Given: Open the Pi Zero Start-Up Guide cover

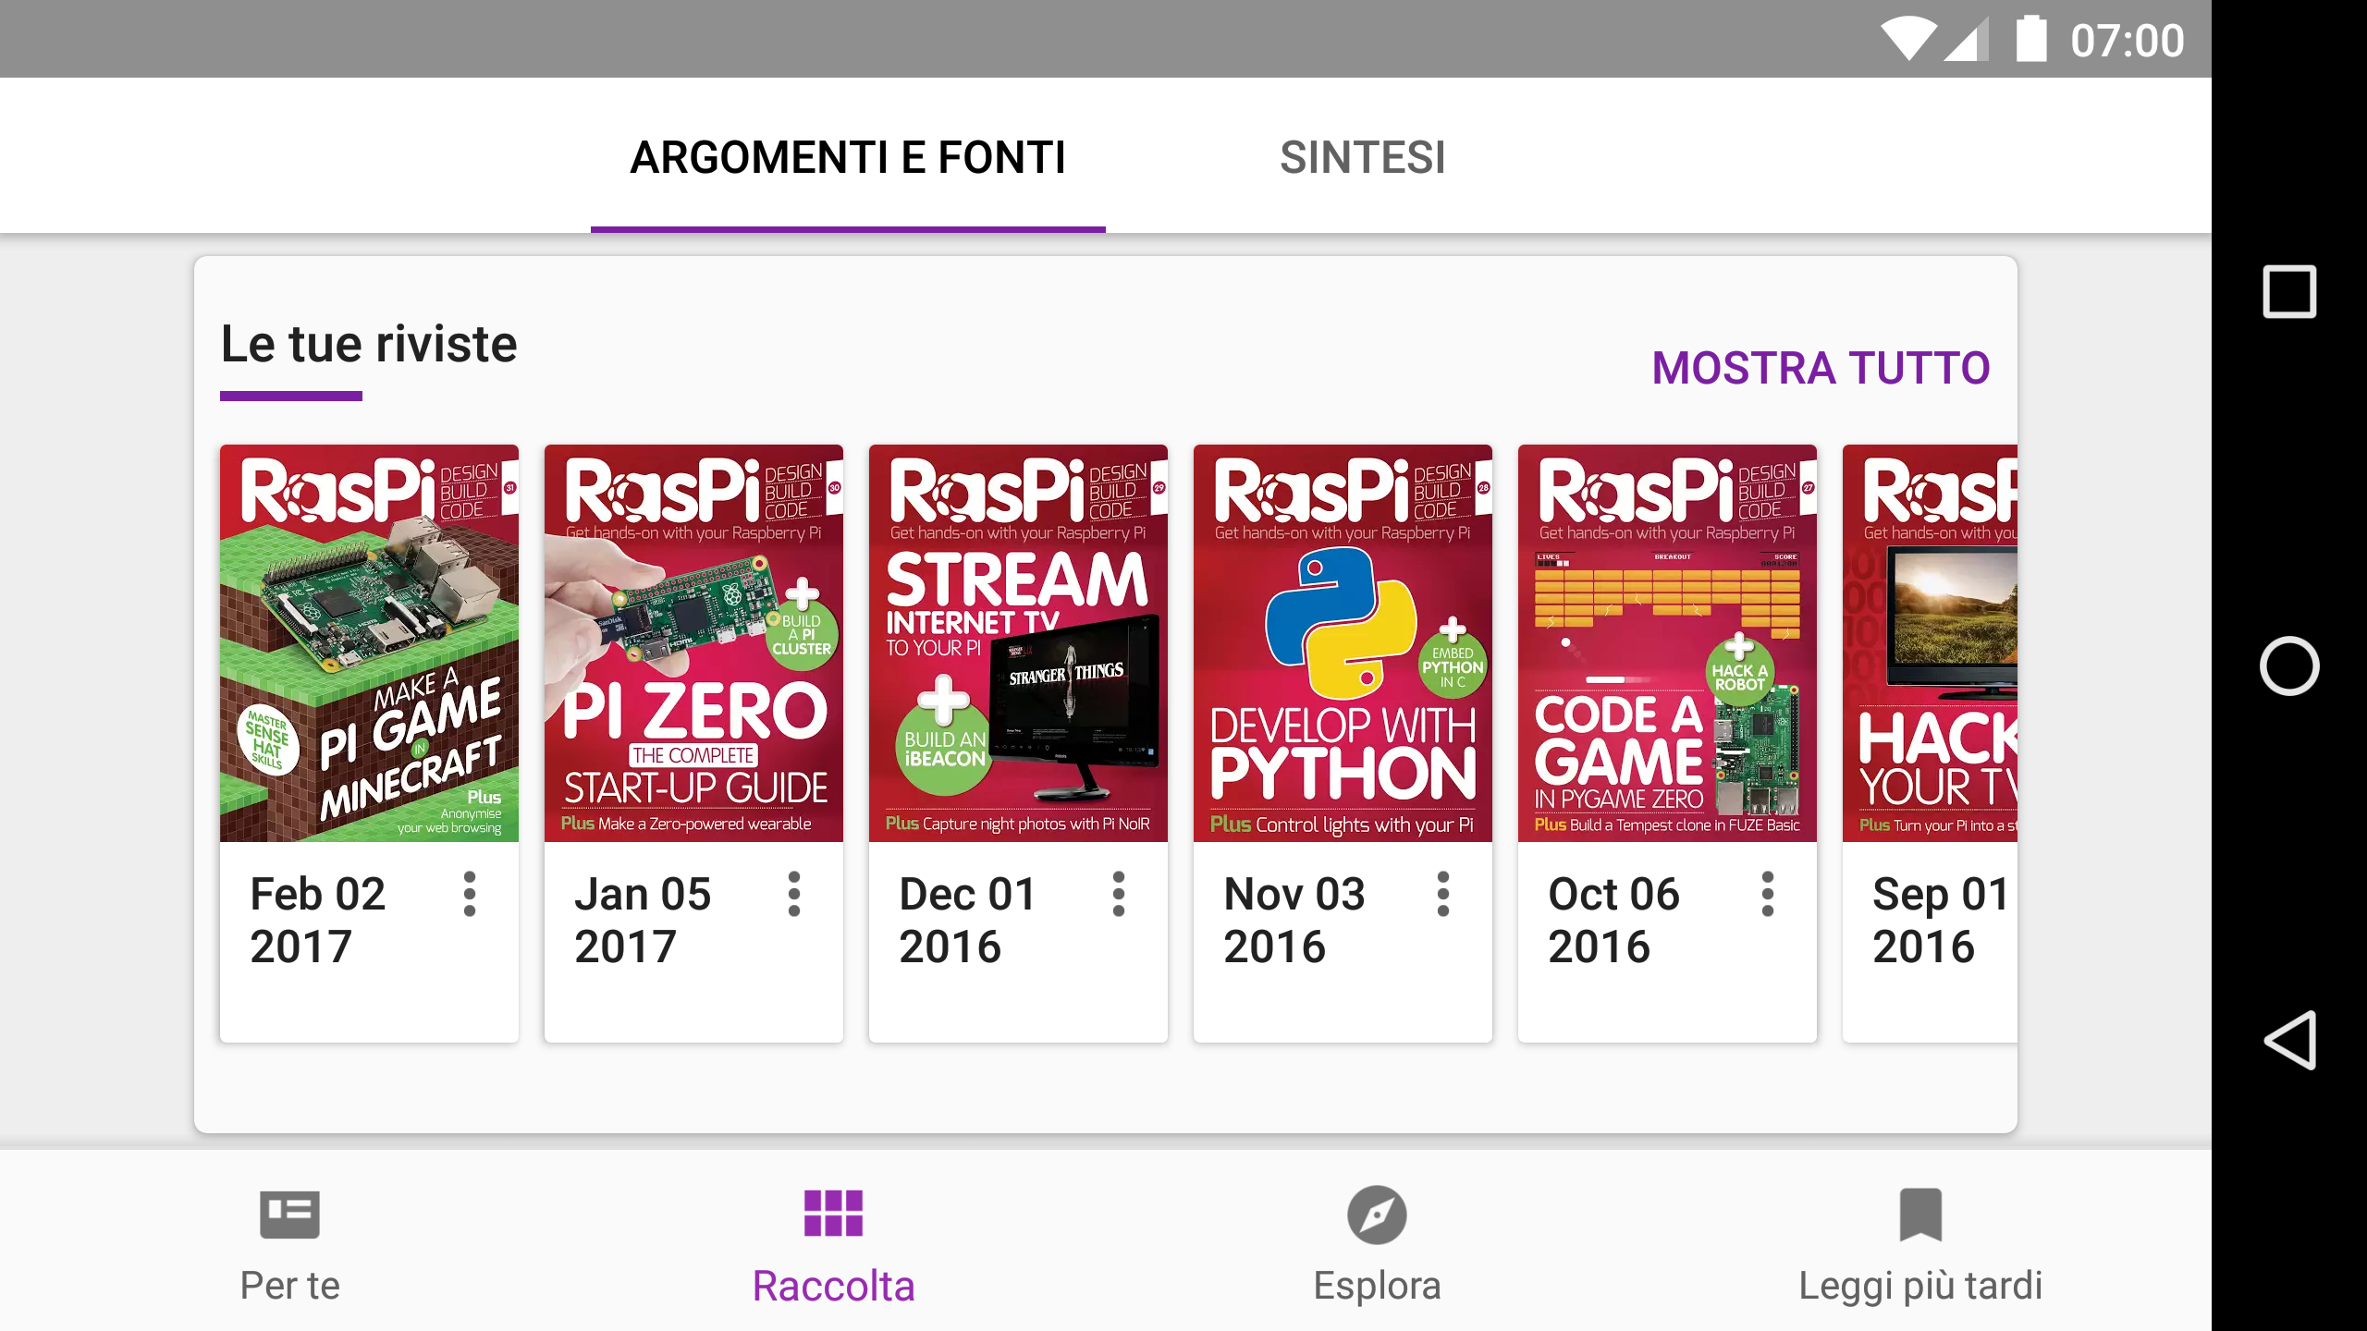Looking at the screenshot, I should 693,643.
